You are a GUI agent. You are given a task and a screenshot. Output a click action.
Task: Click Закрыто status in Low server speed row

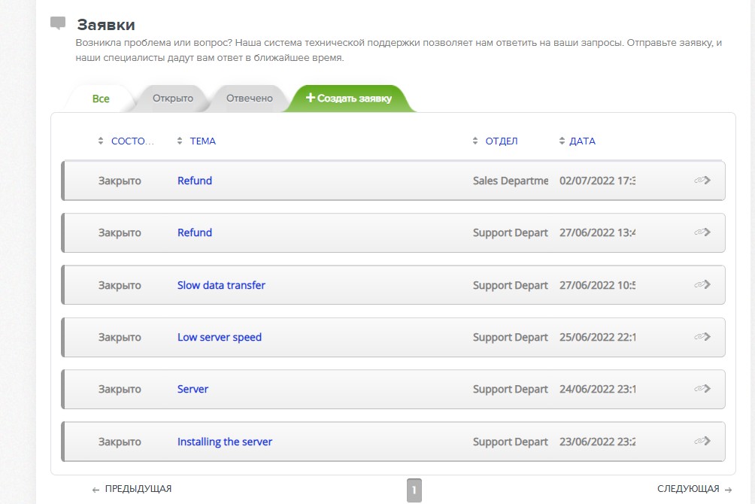click(x=120, y=337)
